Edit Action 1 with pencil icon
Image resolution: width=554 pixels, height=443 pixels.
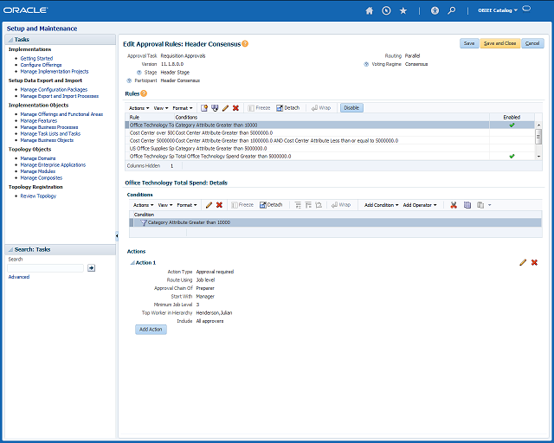tap(523, 262)
